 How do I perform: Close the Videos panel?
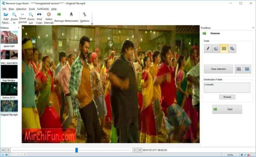coord(19,28)
